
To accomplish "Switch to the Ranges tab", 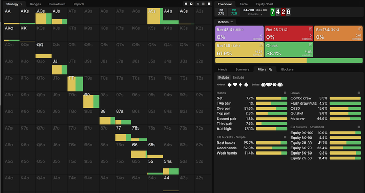I will [35, 4].
